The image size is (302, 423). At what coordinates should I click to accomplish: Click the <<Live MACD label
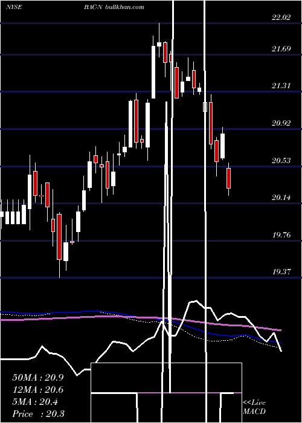click(254, 407)
